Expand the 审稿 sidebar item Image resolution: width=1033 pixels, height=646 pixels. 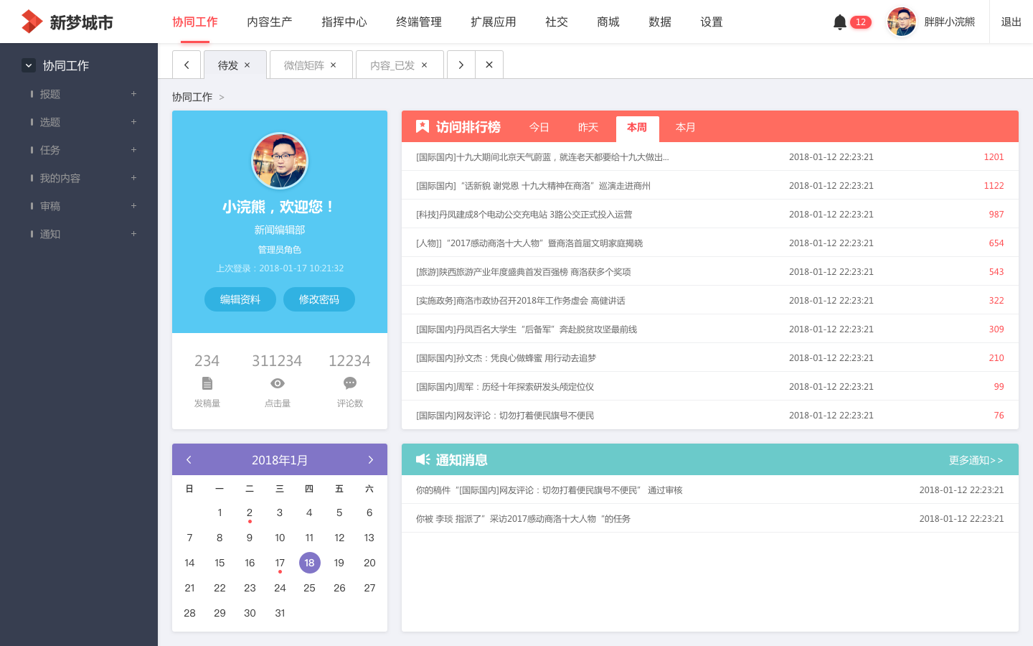(x=133, y=206)
